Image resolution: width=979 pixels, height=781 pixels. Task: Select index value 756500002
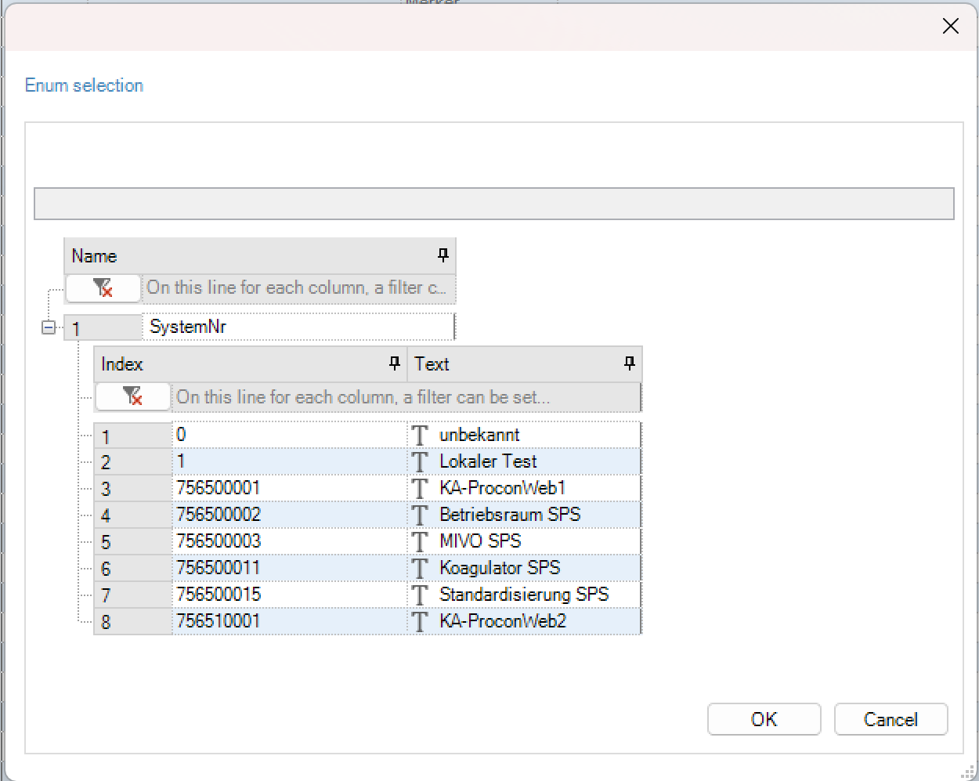(x=289, y=515)
